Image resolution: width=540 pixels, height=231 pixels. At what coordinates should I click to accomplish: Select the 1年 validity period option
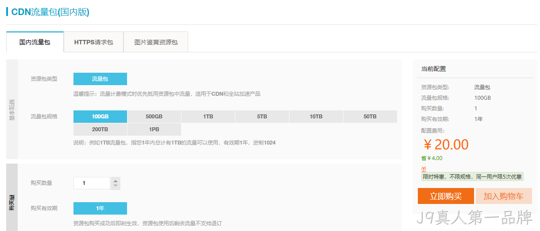[x=100, y=208]
